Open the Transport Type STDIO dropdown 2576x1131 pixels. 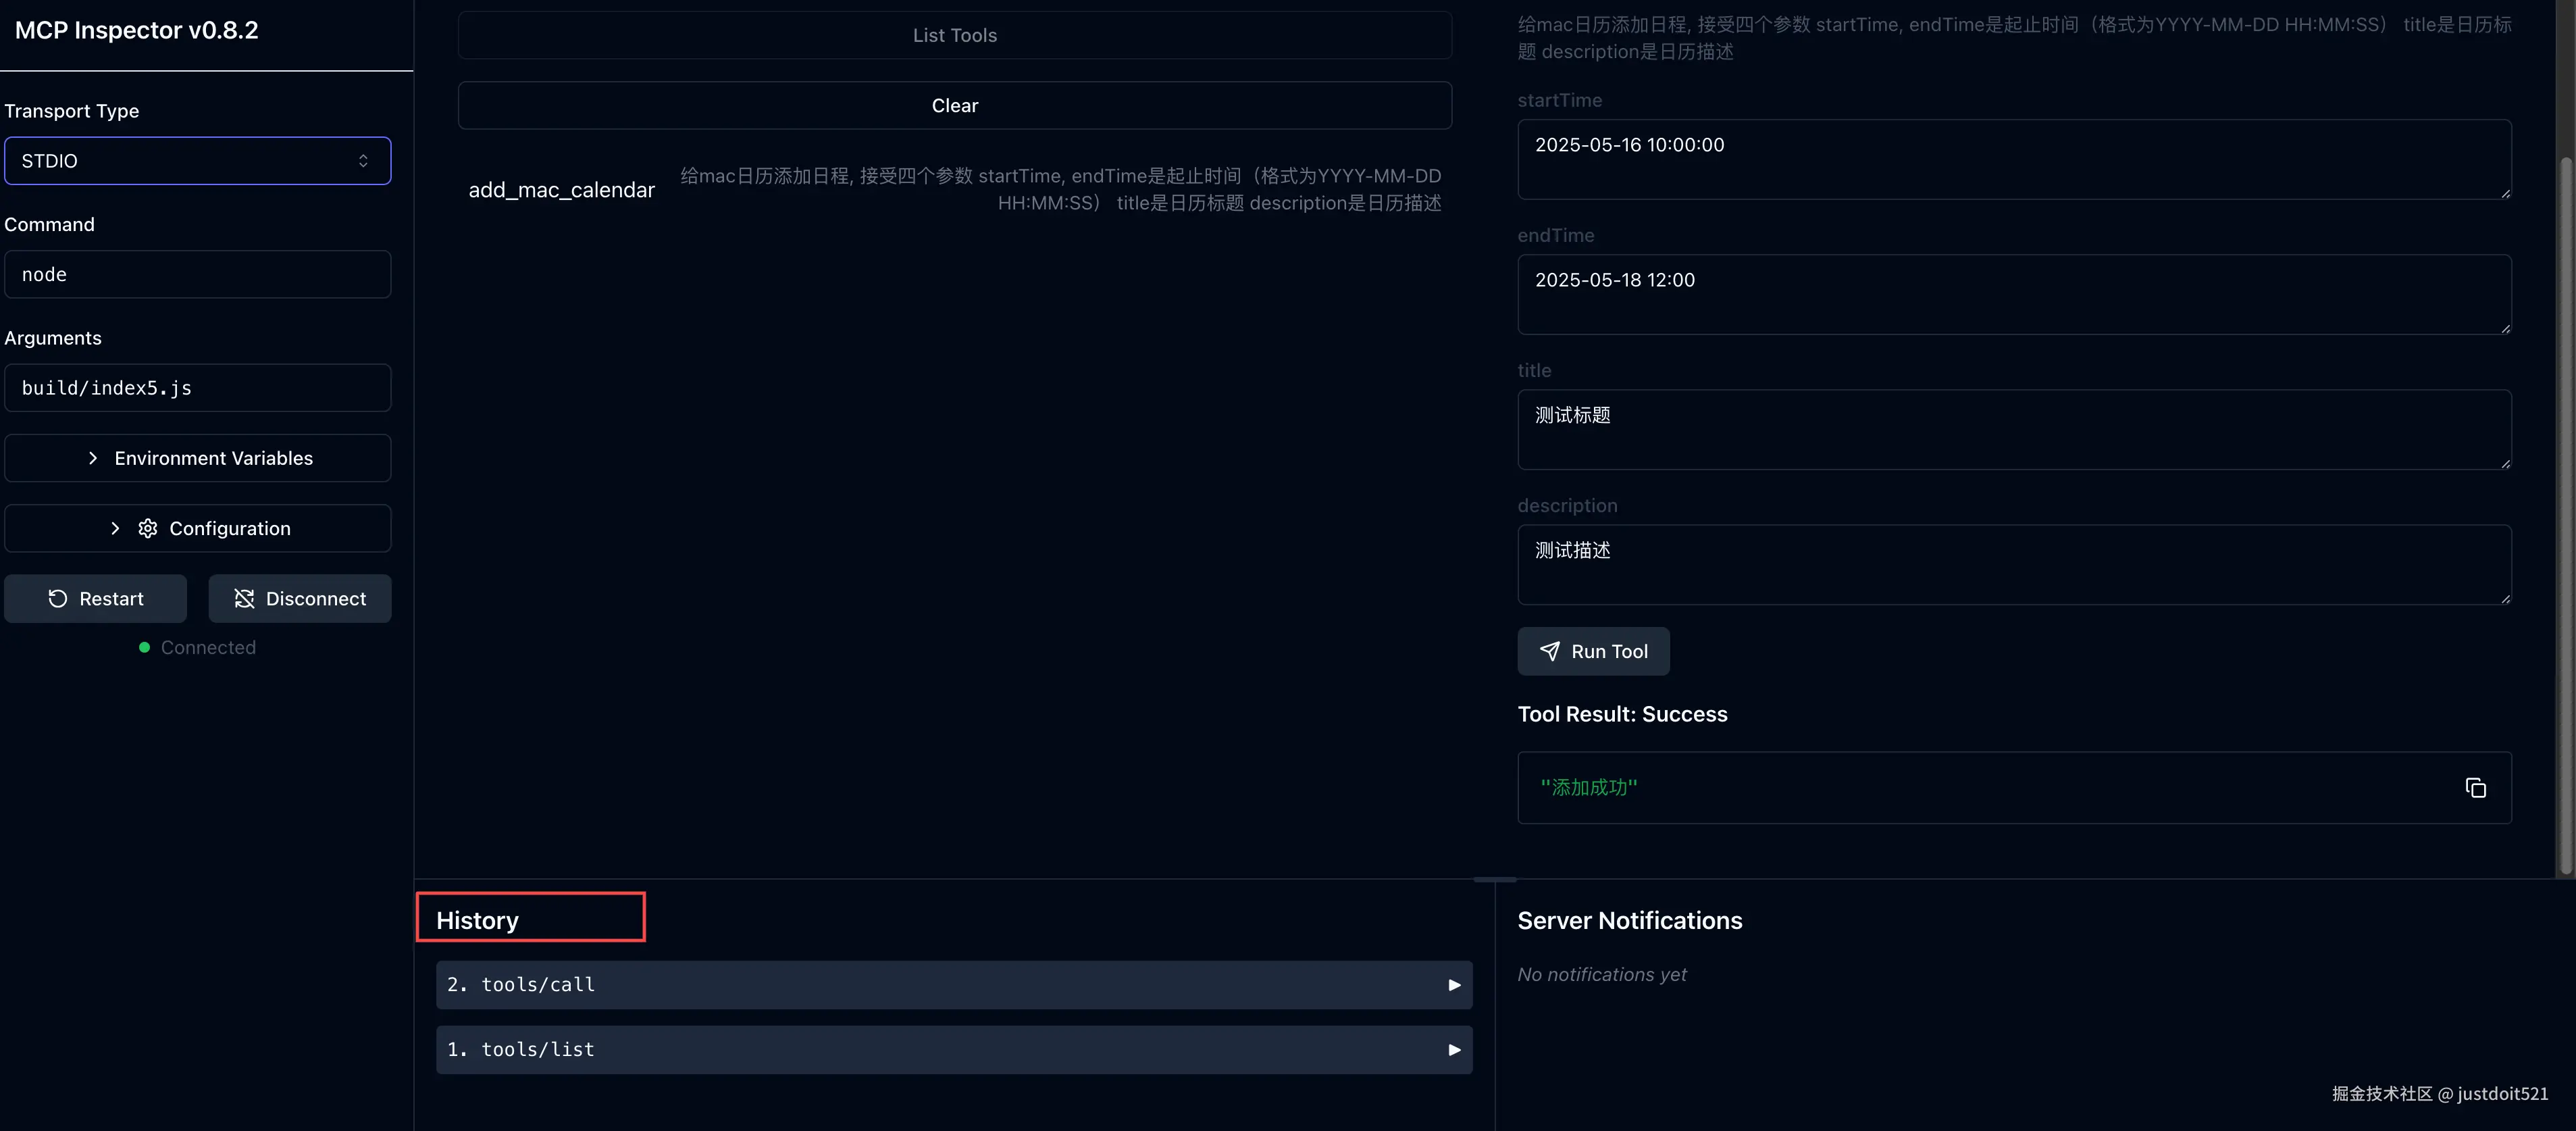tap(197, 161)
